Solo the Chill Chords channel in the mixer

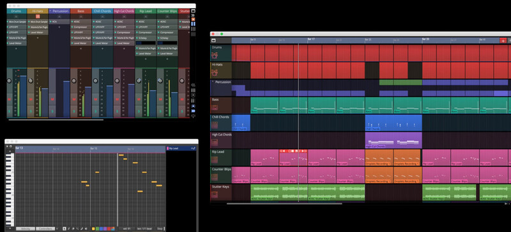click(95, 112)
